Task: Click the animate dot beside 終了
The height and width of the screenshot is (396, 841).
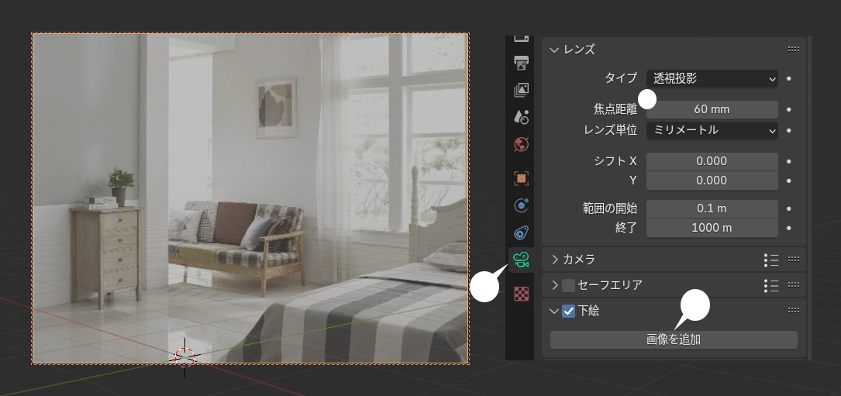Action: click(789, 228)
